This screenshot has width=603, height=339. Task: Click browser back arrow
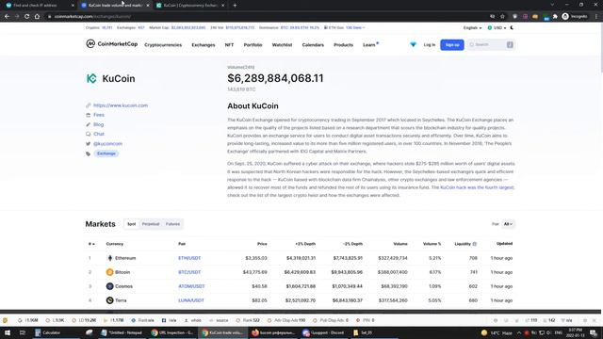click(x=7, y=17)
